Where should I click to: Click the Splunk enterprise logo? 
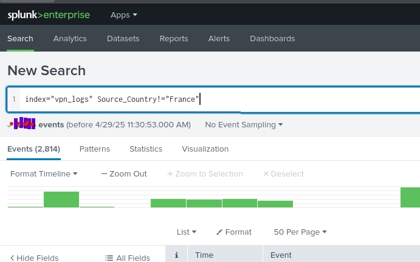pos(49,15)
